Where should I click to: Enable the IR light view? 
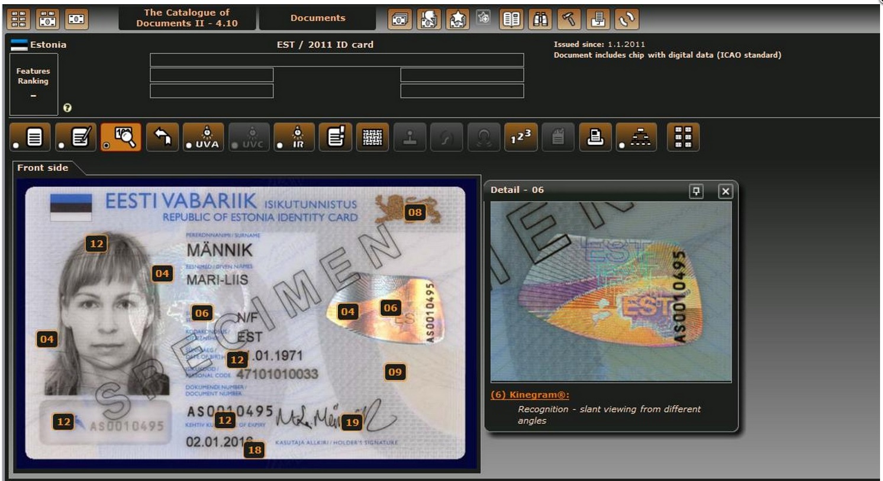pyautogui.click(x=294, y=137)
